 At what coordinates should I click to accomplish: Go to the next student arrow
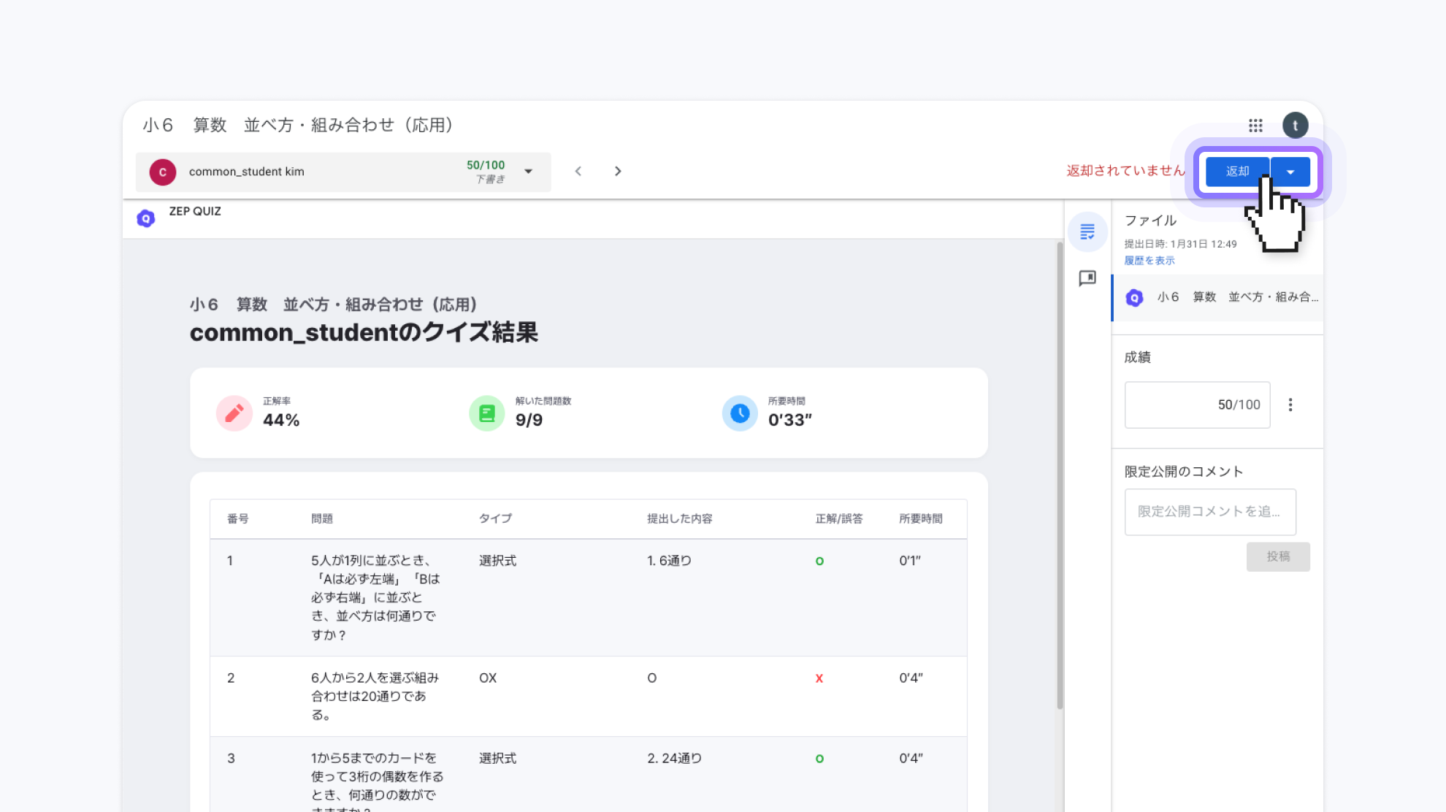point(618,171)
